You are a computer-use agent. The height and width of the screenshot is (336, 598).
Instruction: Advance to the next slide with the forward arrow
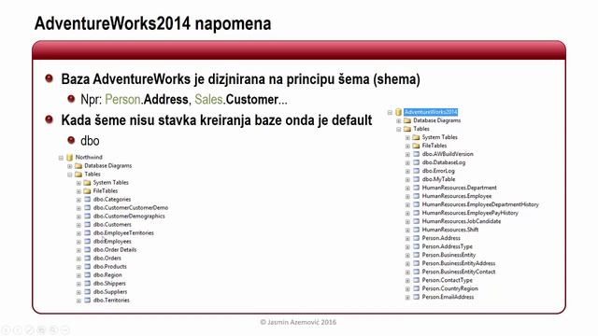18,329
